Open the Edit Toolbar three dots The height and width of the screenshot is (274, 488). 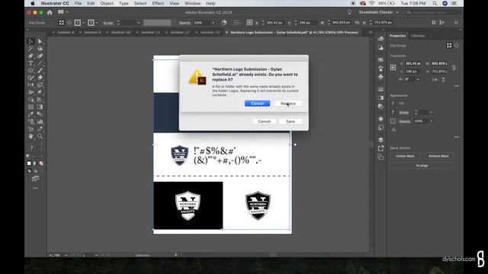(x=36, y=188)
